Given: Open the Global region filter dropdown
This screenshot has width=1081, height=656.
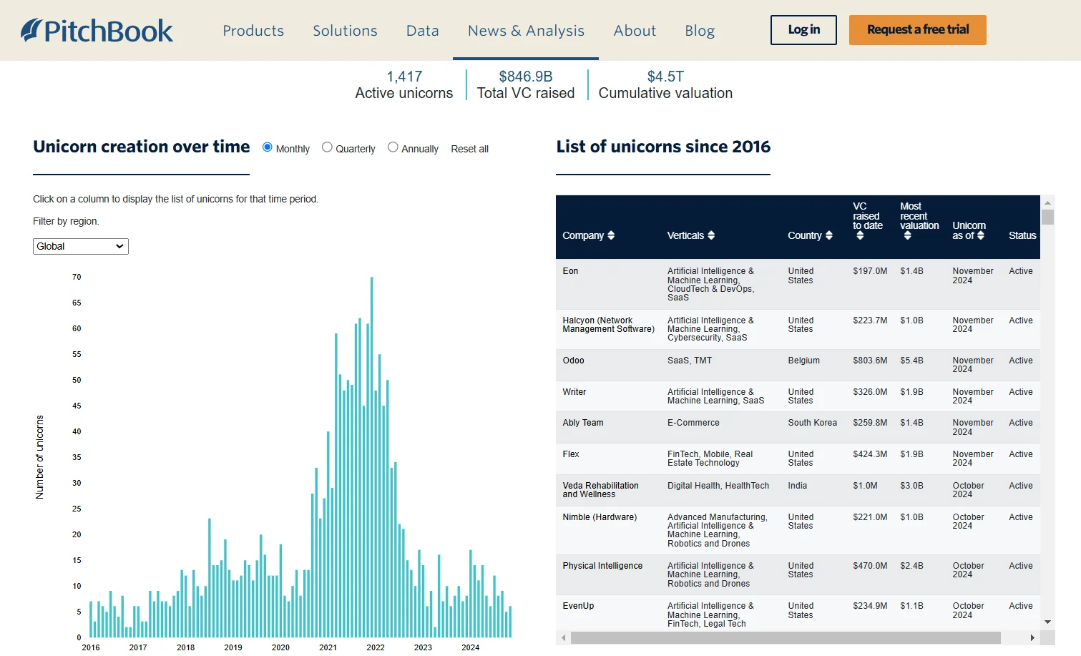Looking at the screenshot, I should (x=81, y=246).
